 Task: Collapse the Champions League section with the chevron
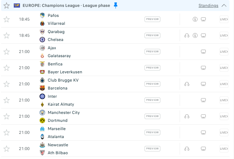[x=224, y=6]
